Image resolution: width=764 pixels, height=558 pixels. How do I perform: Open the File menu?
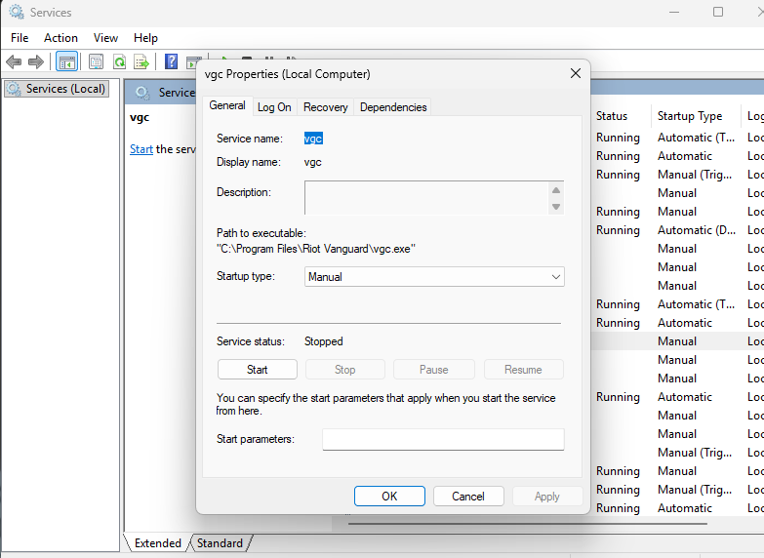pos(20,38)
